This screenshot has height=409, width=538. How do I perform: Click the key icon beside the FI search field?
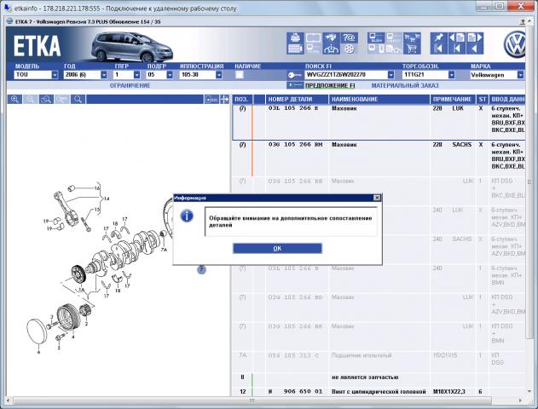coord(294,75)
